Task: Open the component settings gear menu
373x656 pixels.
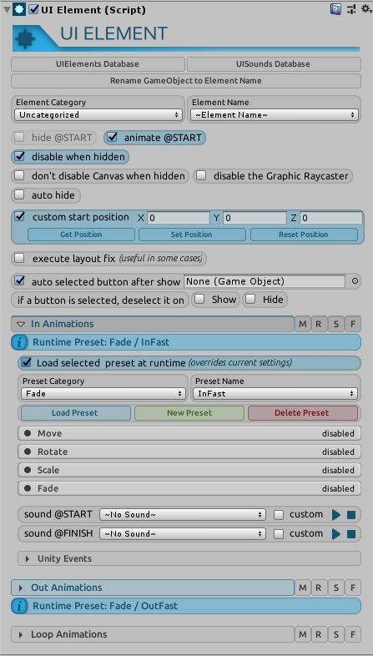Action: pyautogui.click(x=365, y=9)
